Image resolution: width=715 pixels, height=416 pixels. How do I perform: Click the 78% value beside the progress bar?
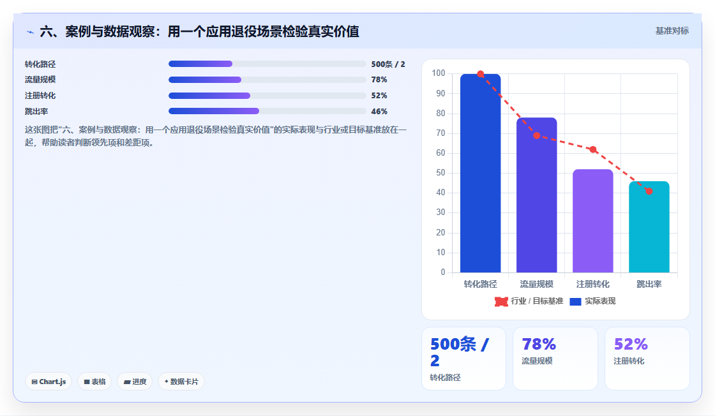pos(379,80)
